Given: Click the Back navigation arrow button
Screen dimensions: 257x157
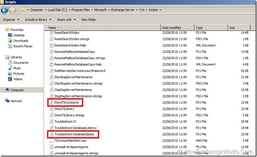Looking at the screenshot, I should 5,10.
